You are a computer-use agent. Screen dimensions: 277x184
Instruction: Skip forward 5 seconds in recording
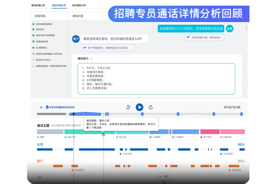[151, 107]
